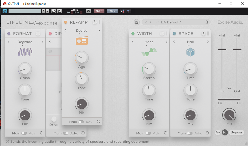Open the host settings gear icon
Viewport: 248px width, 146px height.
point(88,11)
